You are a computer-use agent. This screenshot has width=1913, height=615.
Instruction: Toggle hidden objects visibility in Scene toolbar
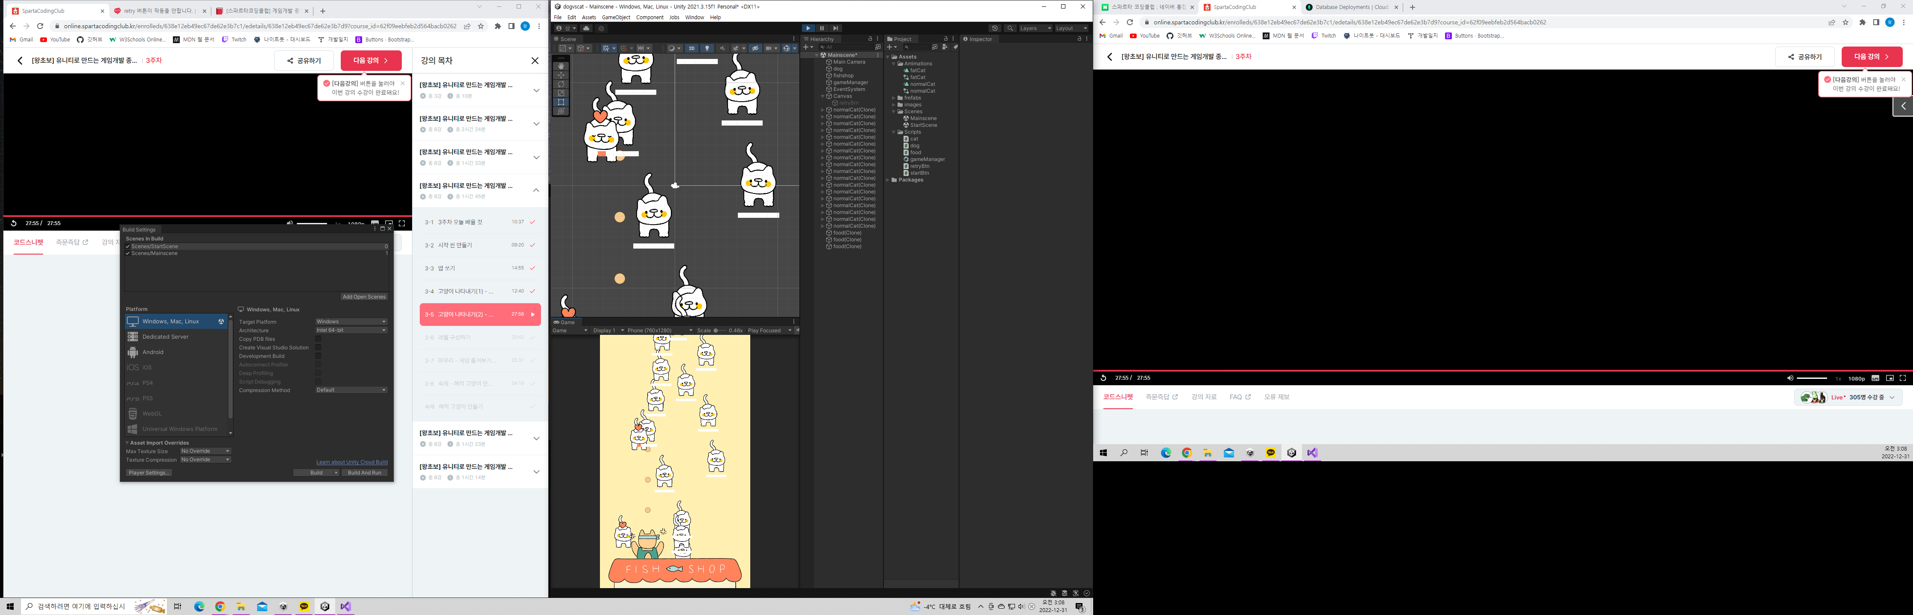[x=755, y=48]
